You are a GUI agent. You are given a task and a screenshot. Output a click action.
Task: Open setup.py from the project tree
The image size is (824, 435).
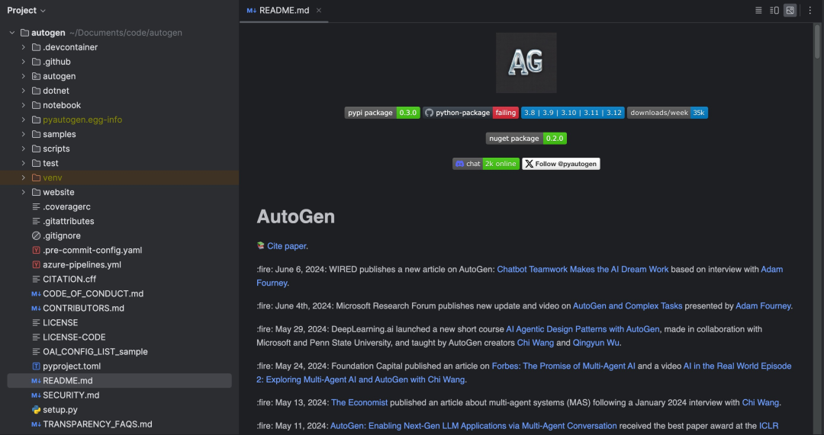[x=60, y=410]
